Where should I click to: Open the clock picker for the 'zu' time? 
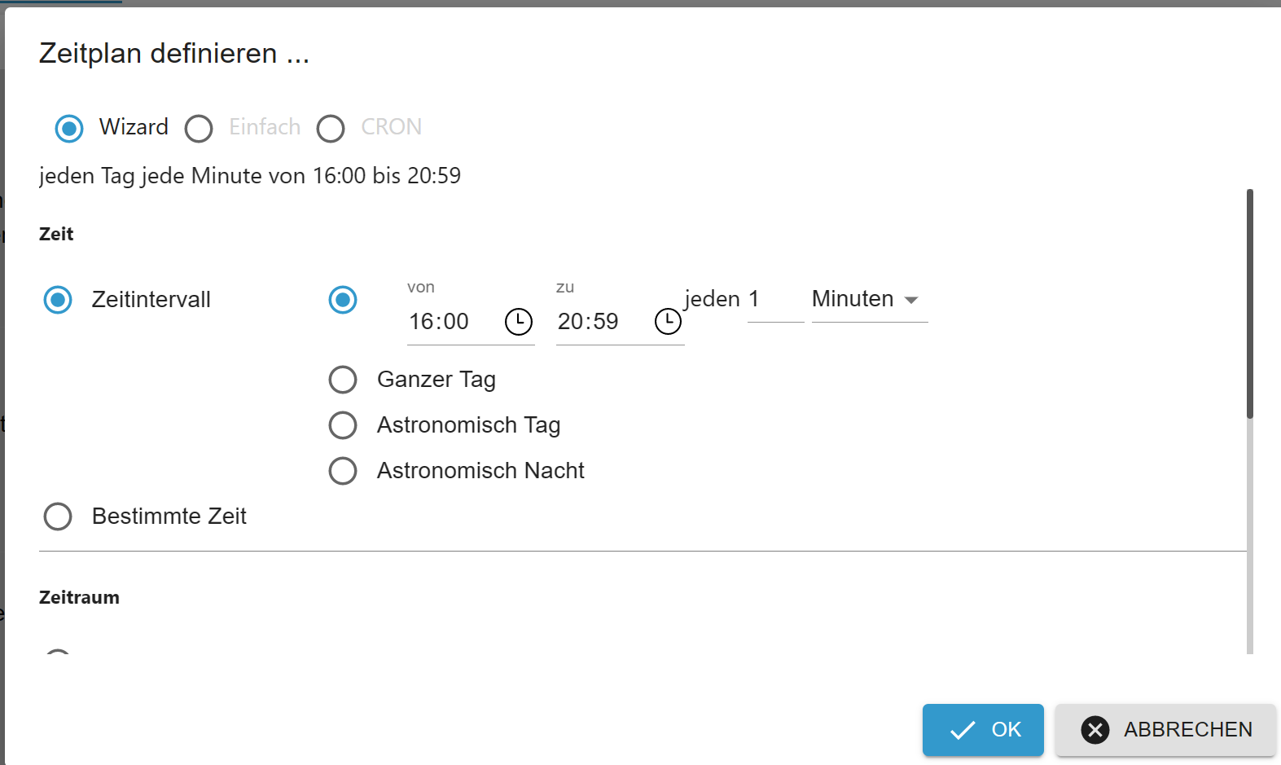(x=668, y=322)
